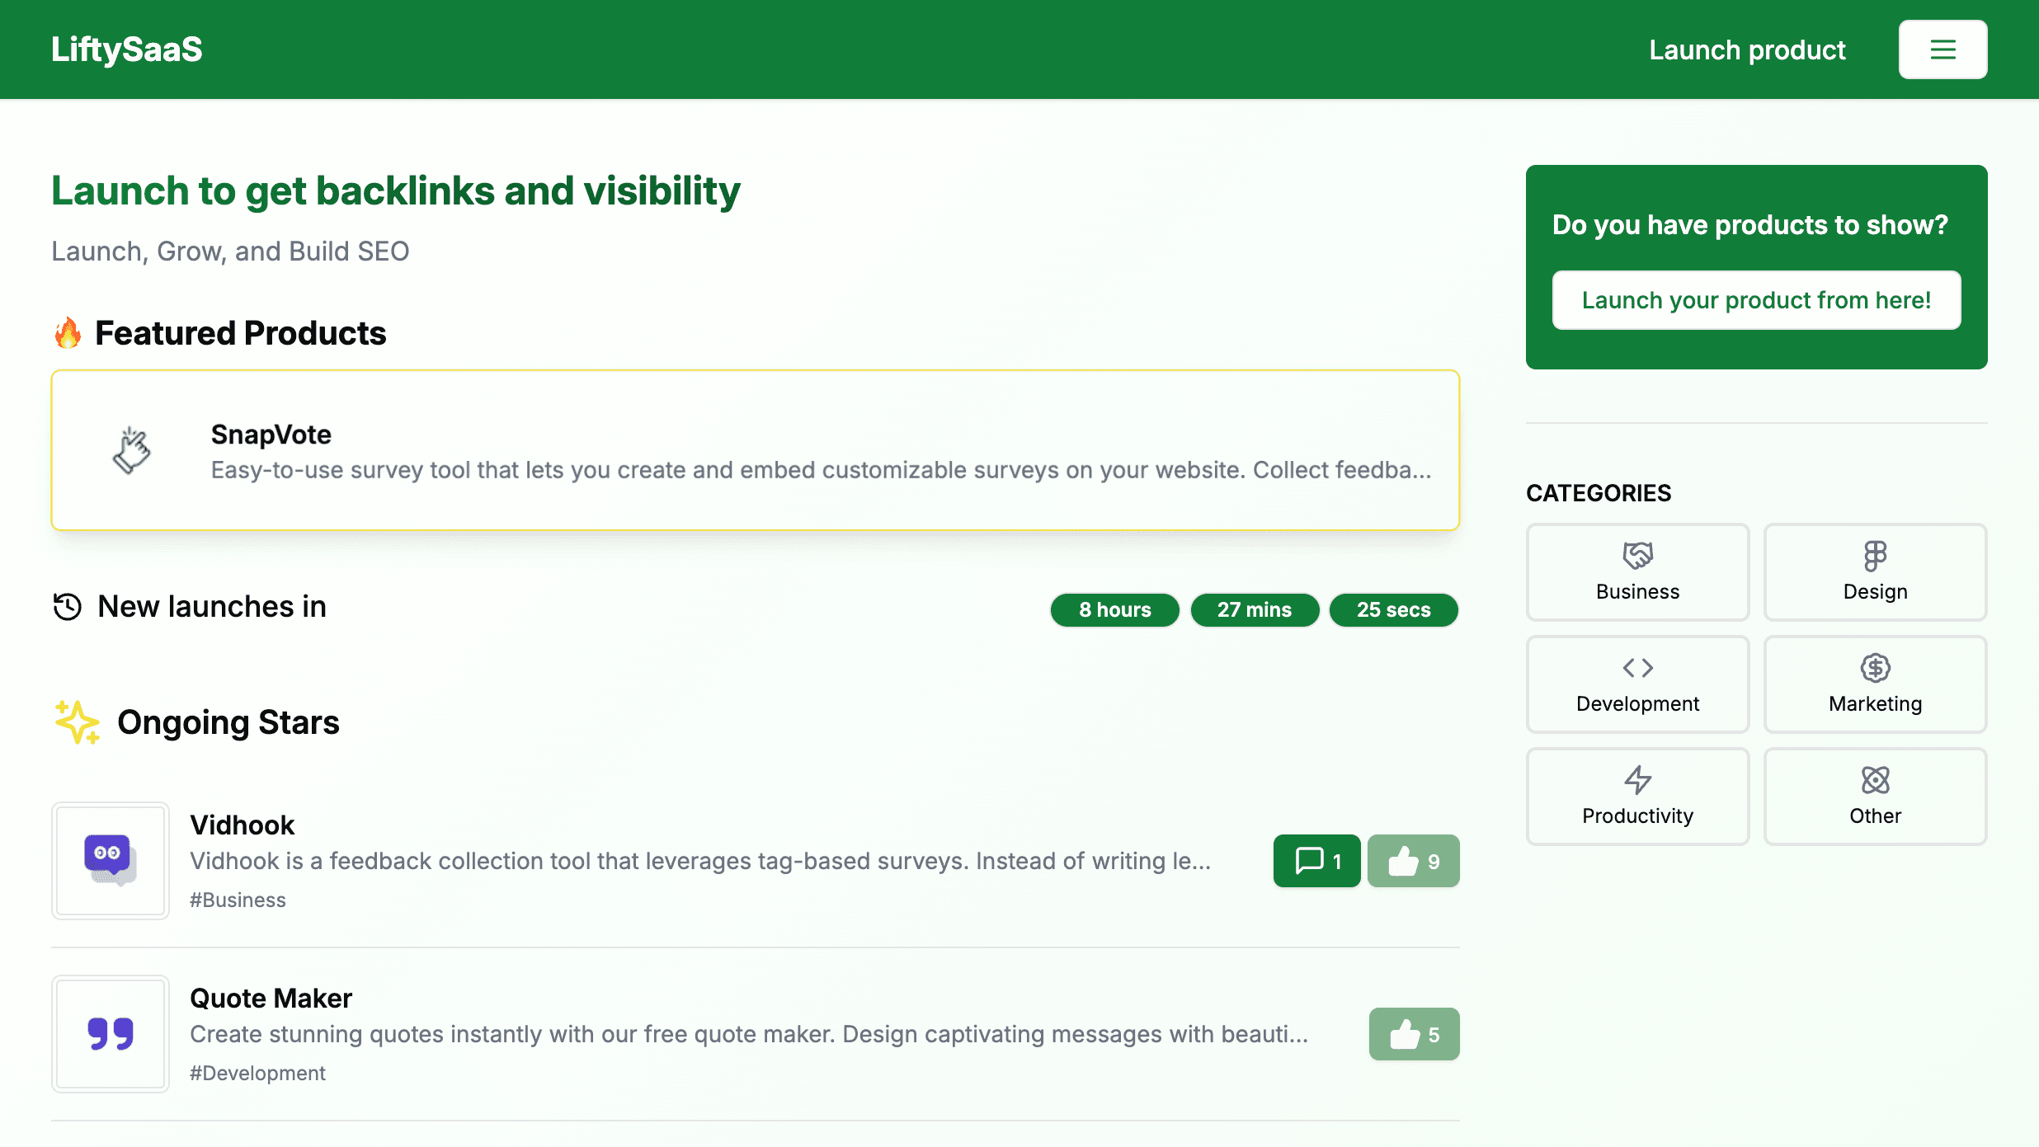Click the Launch to get backlinks headline

[396, 190]
